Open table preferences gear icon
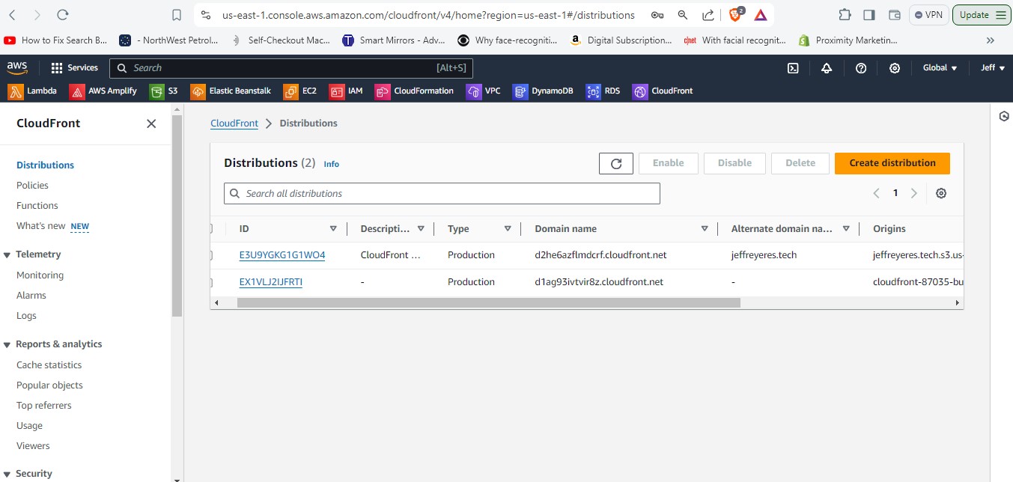Screen dimensions: 1013x482 pos(941,193)
